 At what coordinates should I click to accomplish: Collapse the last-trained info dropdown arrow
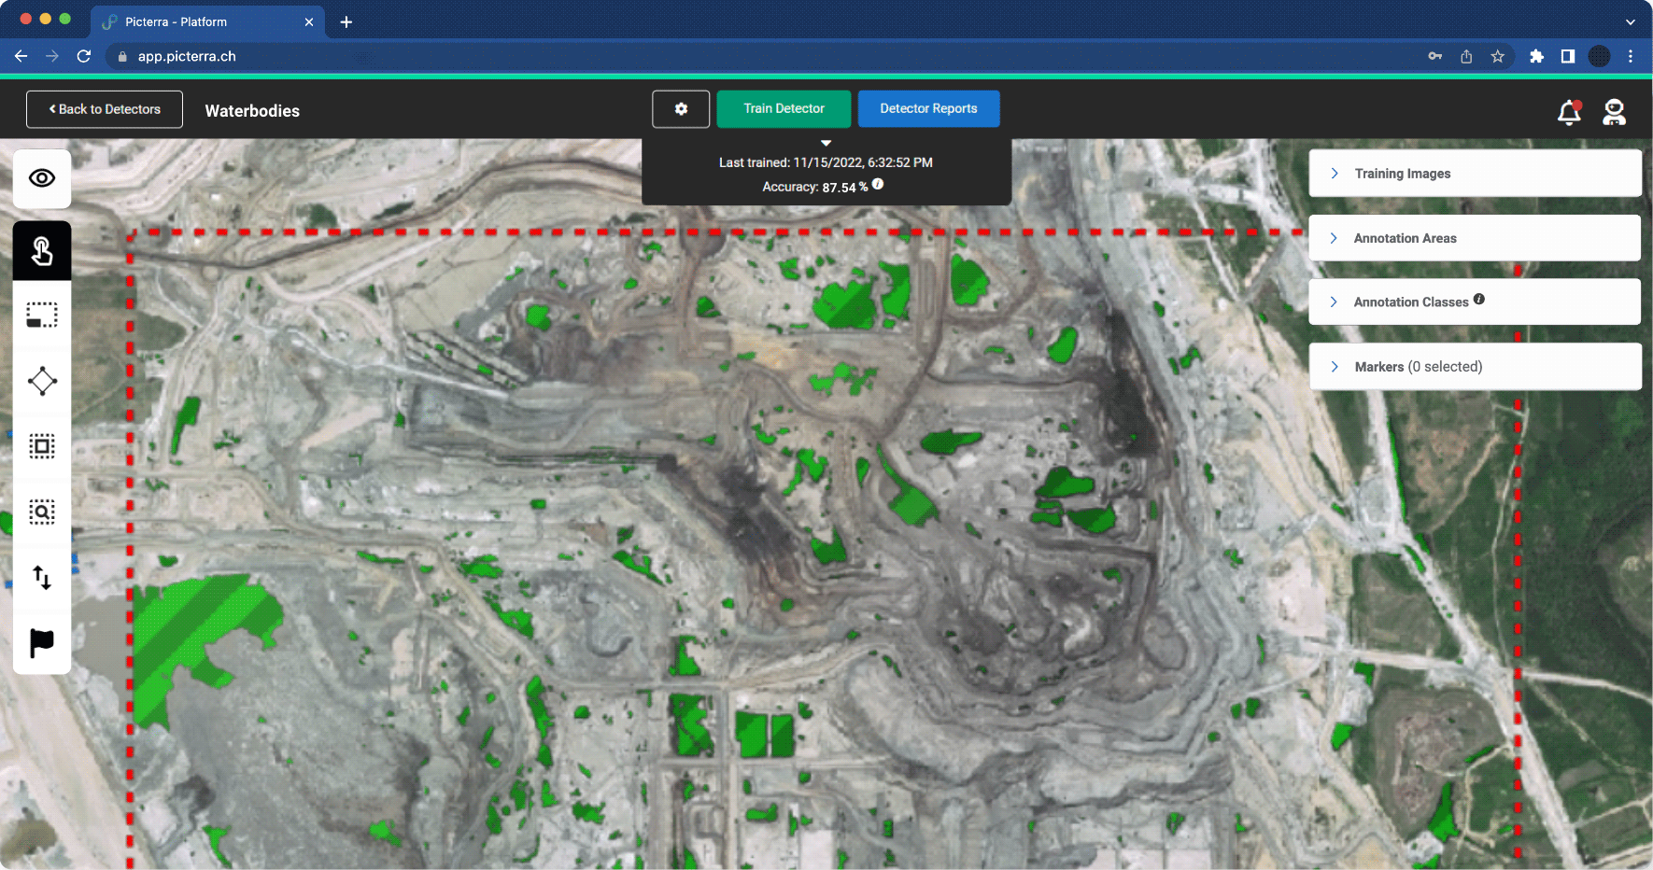click(x=826, y=143)
